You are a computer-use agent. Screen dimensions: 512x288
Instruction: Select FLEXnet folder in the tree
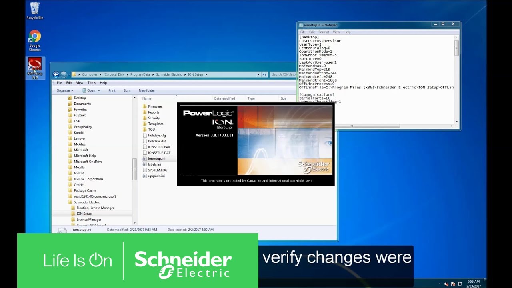tap(77, 115)
